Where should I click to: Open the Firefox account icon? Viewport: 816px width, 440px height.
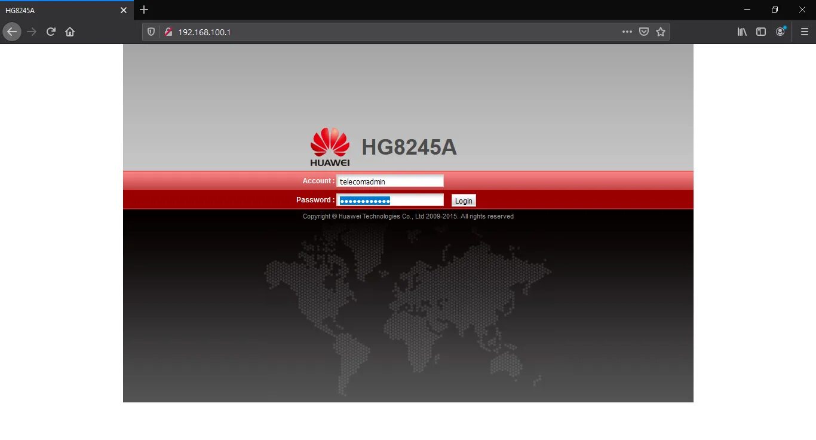tap(780, 31)
